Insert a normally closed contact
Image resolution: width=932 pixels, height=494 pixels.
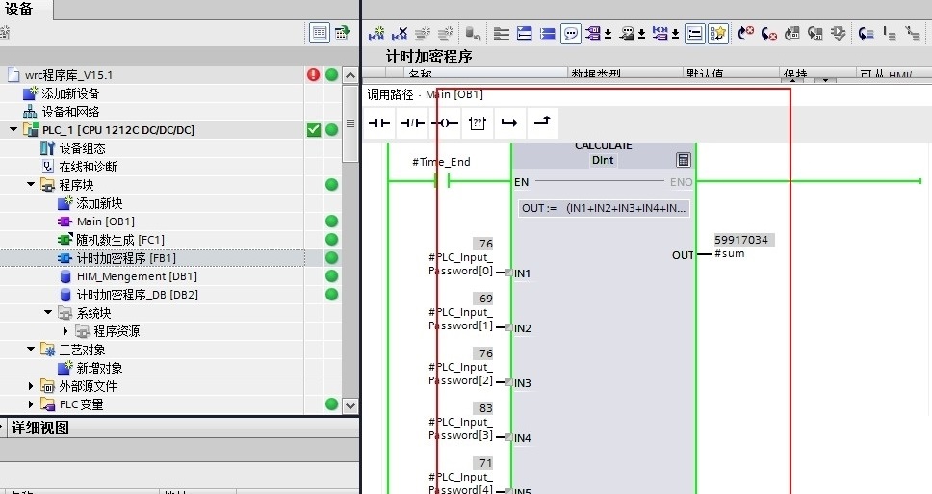click(x=412, y=123)
